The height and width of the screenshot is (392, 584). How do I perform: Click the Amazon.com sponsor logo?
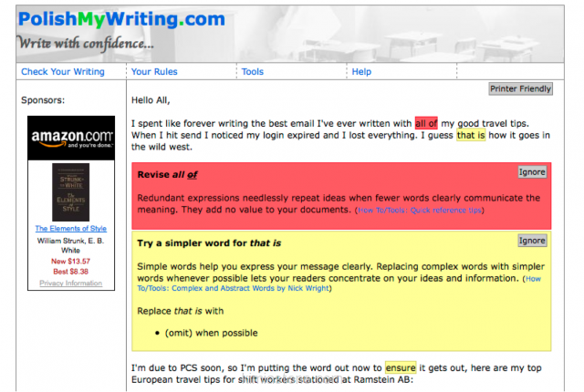tap(71, 138)
